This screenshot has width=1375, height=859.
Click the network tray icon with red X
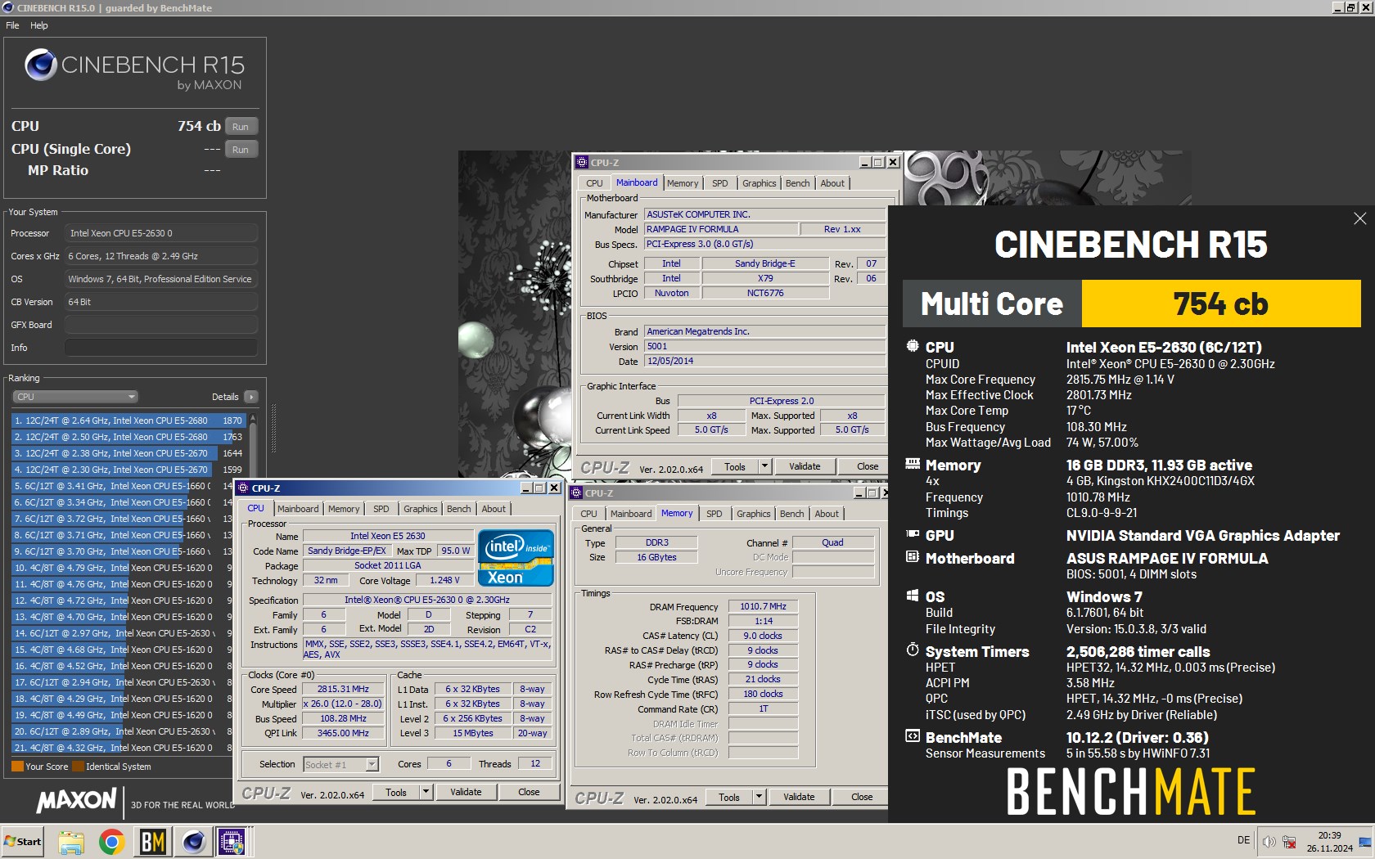[1289, 842]
